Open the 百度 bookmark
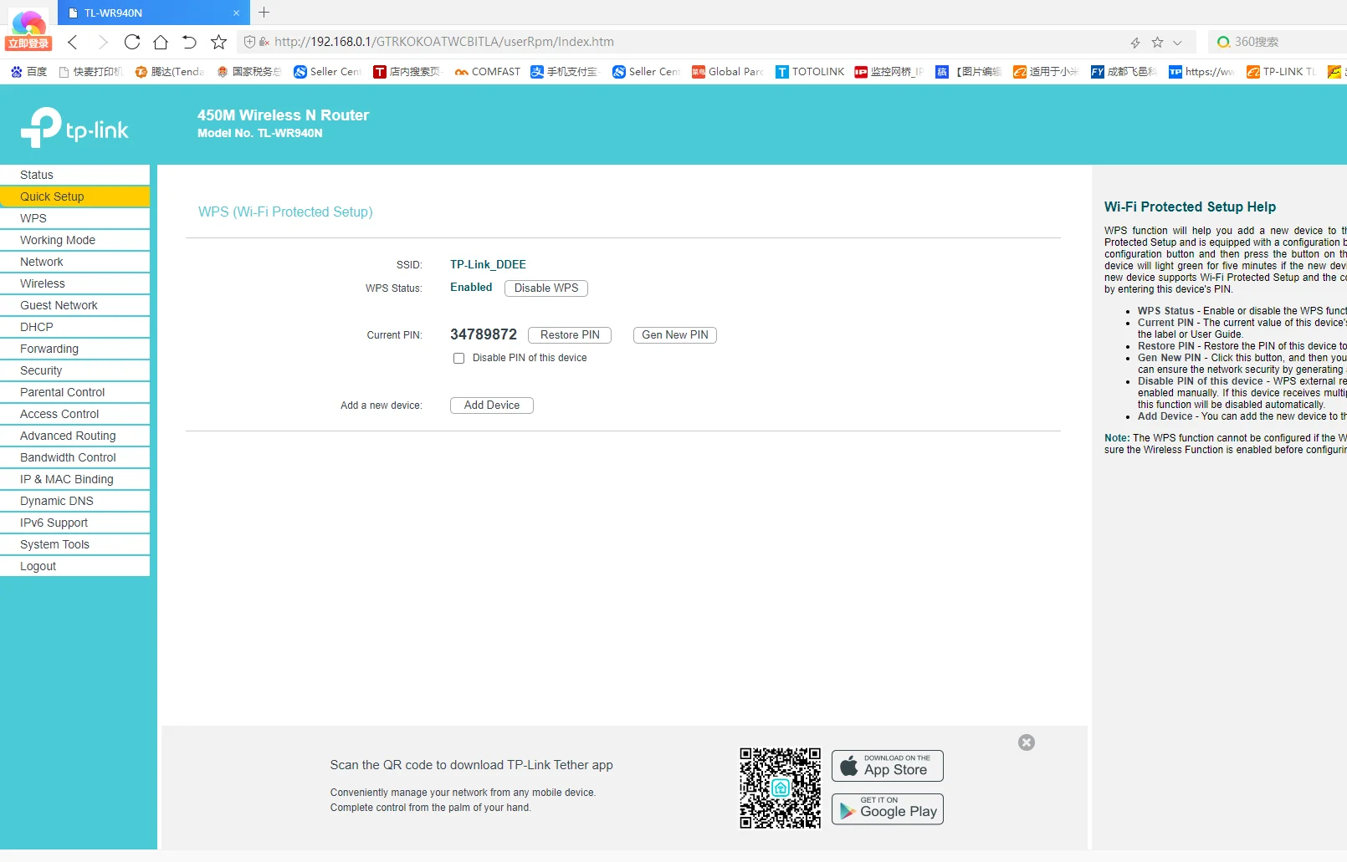The height and width of the screenshot is (862, 1347). pos(28,72)
